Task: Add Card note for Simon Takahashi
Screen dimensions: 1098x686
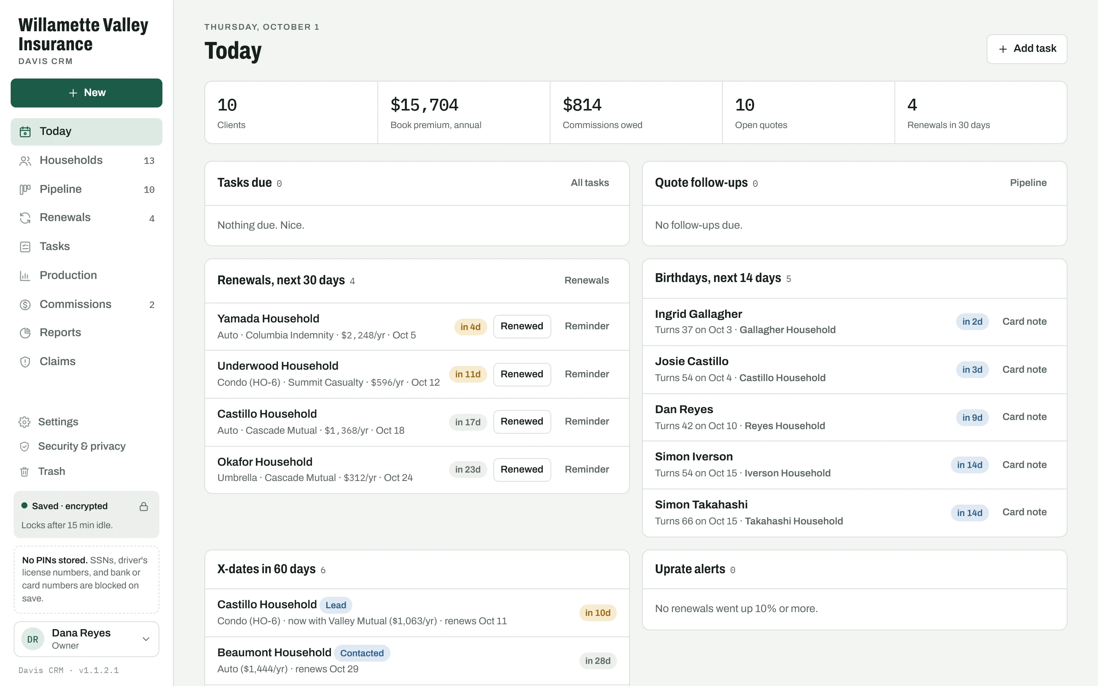Action: (1024, 512)
